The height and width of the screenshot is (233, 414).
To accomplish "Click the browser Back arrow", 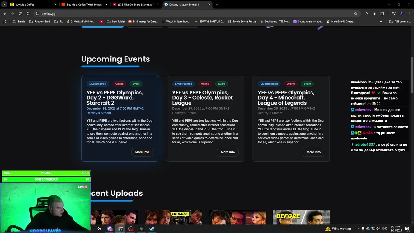I will pos(5,14).
